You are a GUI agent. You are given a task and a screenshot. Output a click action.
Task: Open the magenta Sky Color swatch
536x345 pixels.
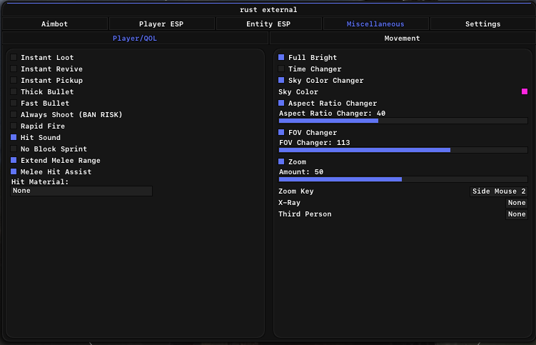tap(525, 91)
